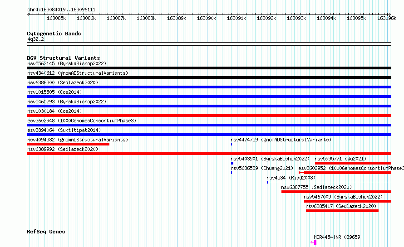Click the Cytogenetic Bands track title
Screen dimensions: 404x247
[x=54, y=34]
